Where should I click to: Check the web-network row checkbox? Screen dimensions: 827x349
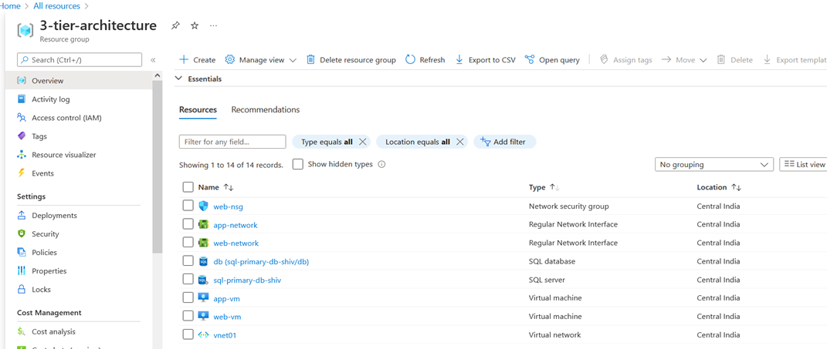click(x=188, y=243)
